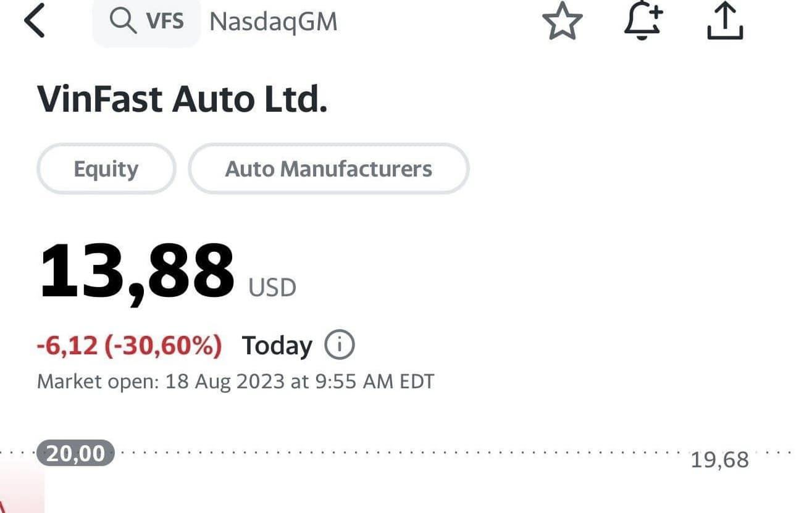Open the Equity category chip
The image size is (796, 513).
click(x=106, y=169)
